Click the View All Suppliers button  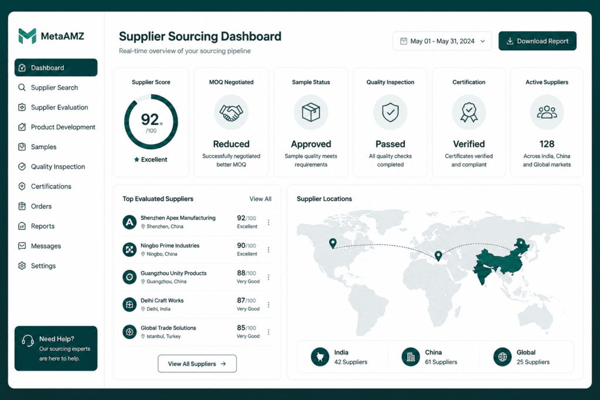[197, 364]
